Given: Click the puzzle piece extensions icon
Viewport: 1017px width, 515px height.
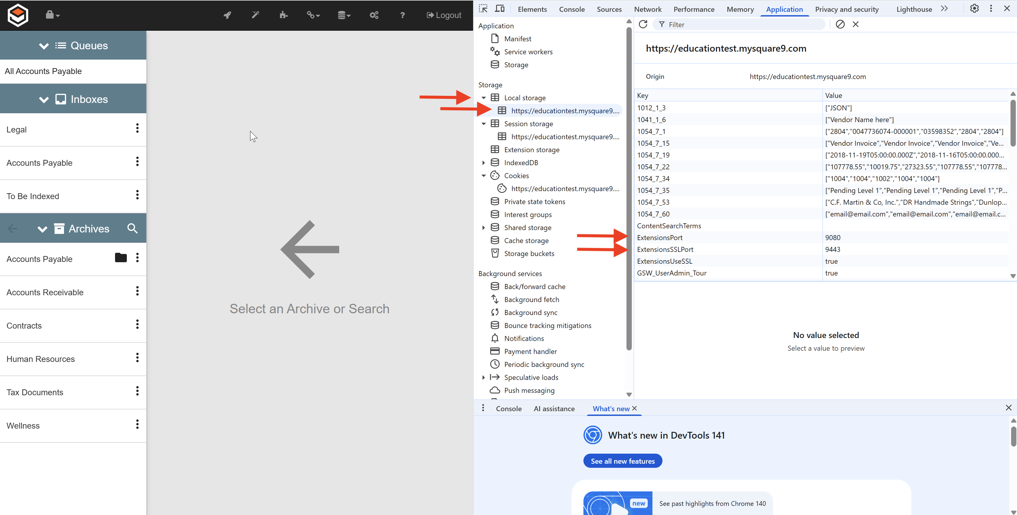Looking at the screenshot, I should (x=283, y=15).
